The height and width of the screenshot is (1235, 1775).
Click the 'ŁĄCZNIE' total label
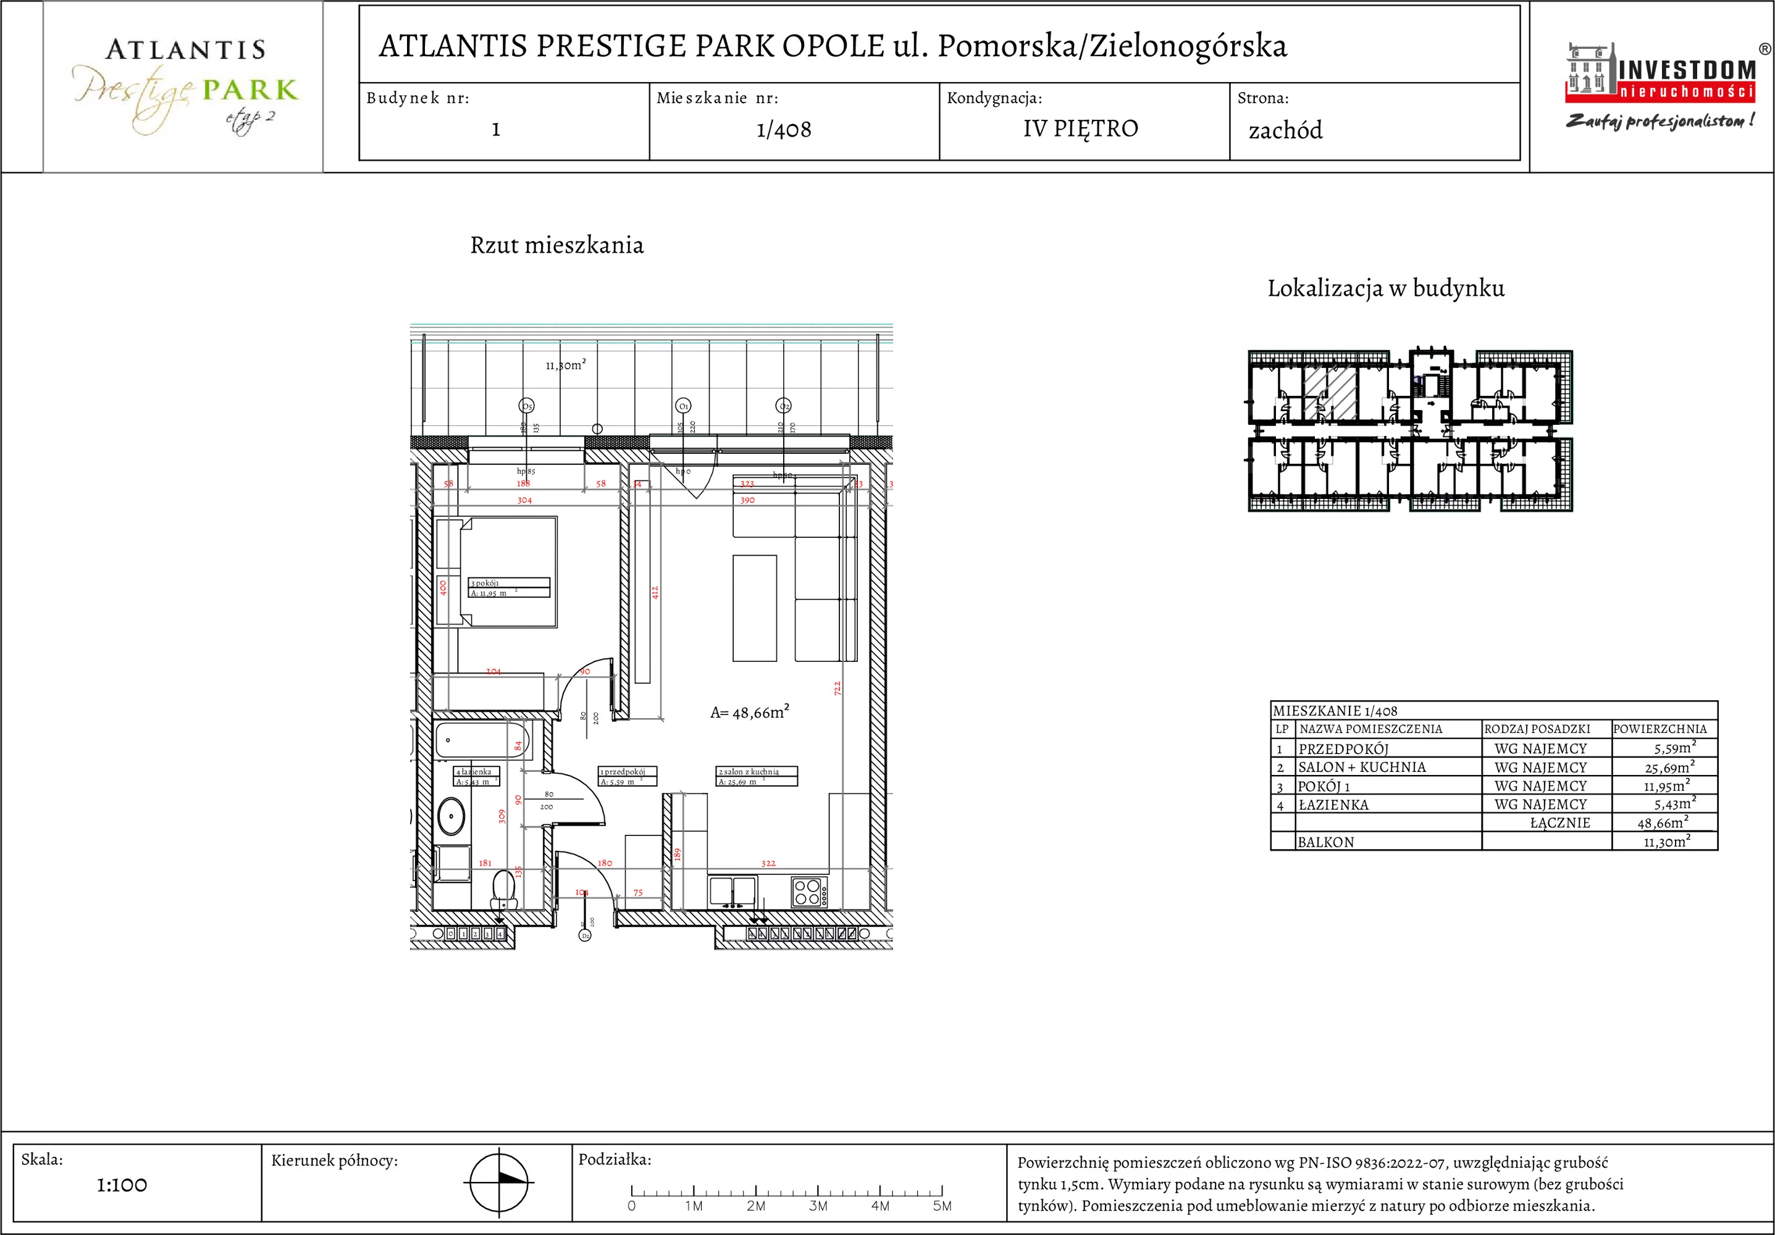click(1560, 823)
